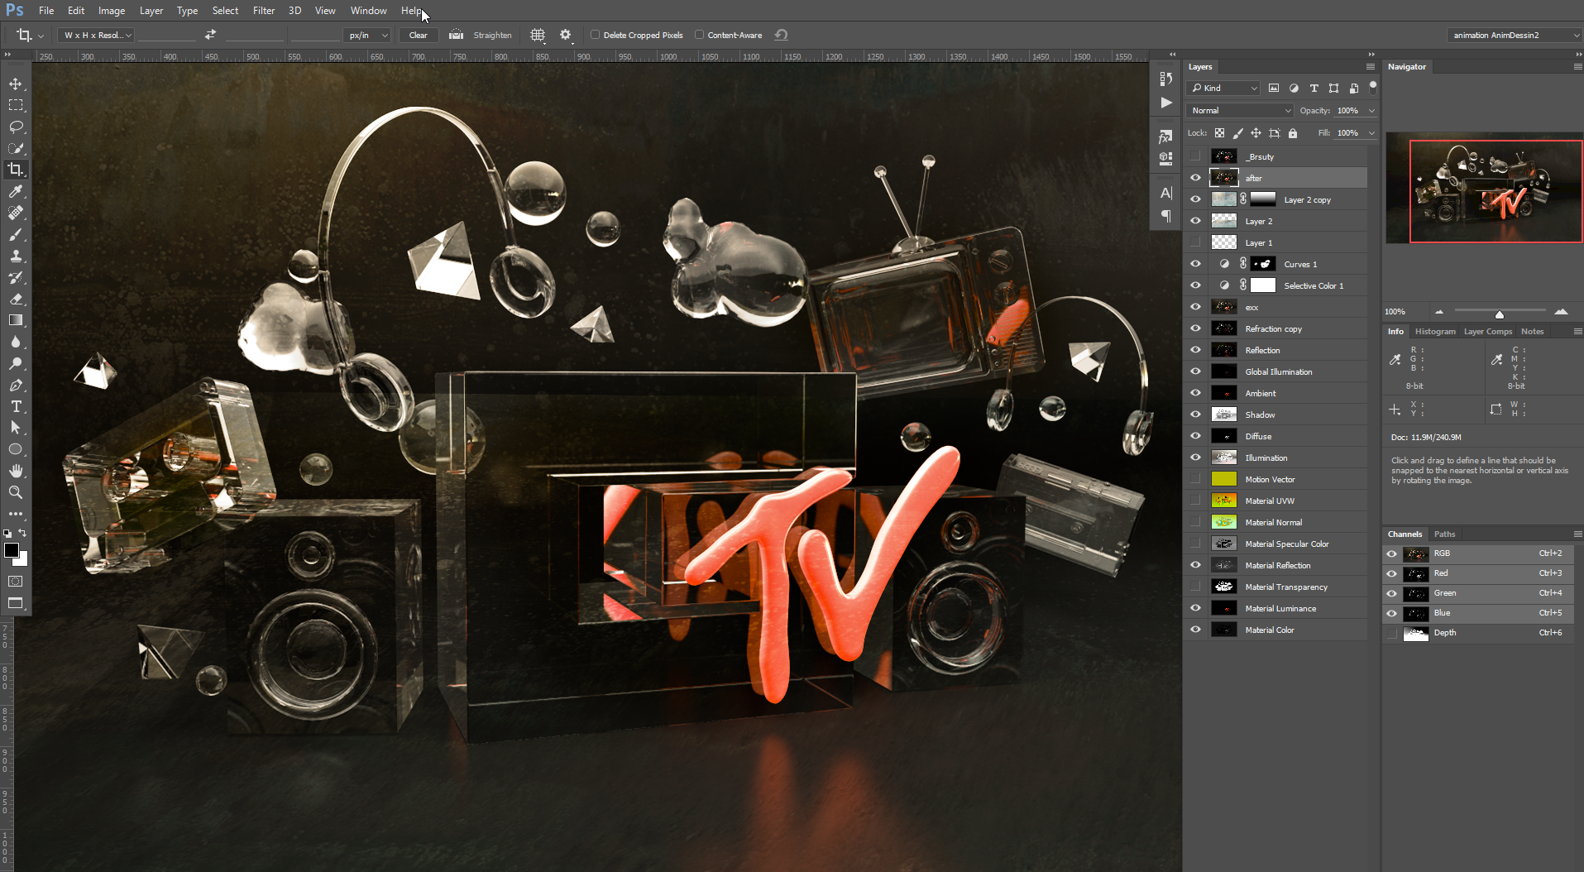The height and width of the screenshot is (872, 1584).
Task: Filter layers by adjustment layers icon
Action: pyautogui.click(x=1294, y=88)
